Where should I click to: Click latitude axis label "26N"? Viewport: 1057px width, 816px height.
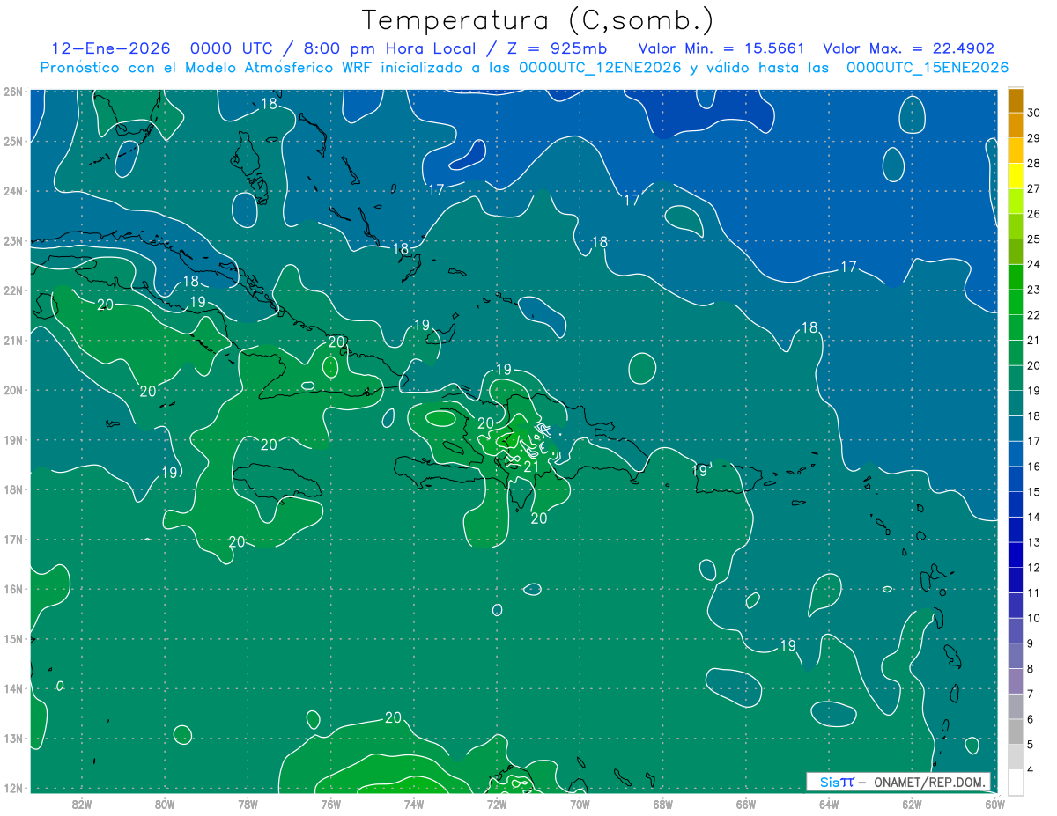pyautogui.click(x=12, y=92)
